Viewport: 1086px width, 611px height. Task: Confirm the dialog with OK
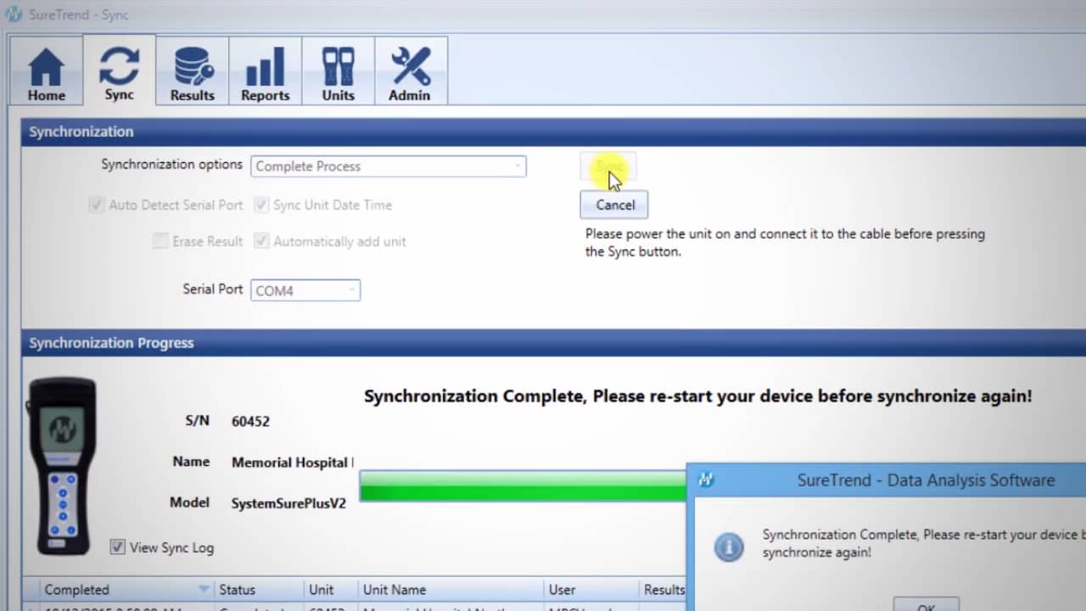926,604
